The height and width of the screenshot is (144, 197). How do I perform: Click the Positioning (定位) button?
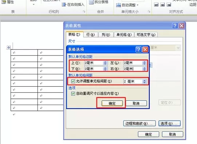point(169,103)
